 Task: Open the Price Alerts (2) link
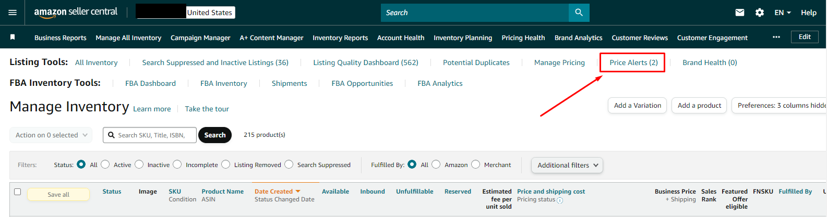(633, 62)
